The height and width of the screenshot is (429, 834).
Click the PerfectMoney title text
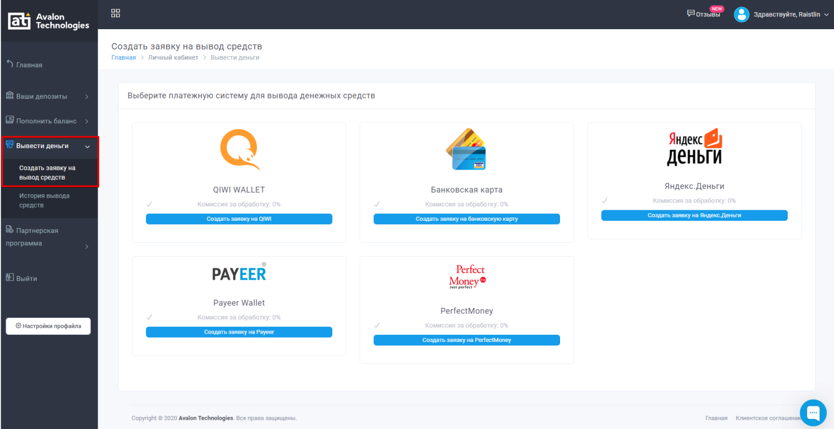coord(467,311)
